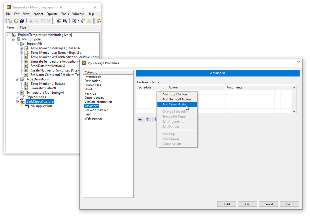Image resolution: width=310 pixels, height=216 pixels.
Task: Expand Temp Monitor User Event - Stop.lvlib library
Action: [x=21, y=52]
